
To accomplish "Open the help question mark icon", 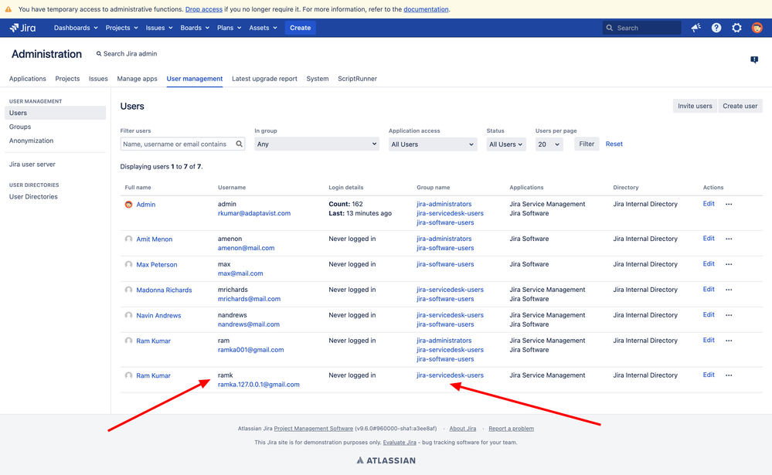I will point(716,28).
